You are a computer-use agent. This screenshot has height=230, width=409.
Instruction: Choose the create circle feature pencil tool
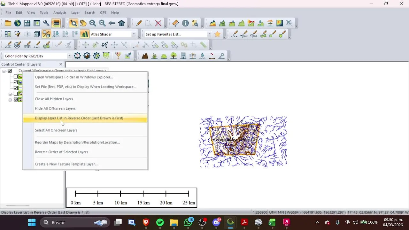[x=282, y=34]
